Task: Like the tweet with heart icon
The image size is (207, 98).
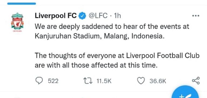Action: (141, 81)
